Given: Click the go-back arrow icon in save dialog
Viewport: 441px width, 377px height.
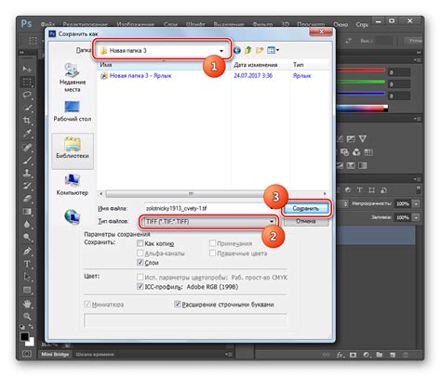Looking at the screenshot, I should (x=237, y=50).
